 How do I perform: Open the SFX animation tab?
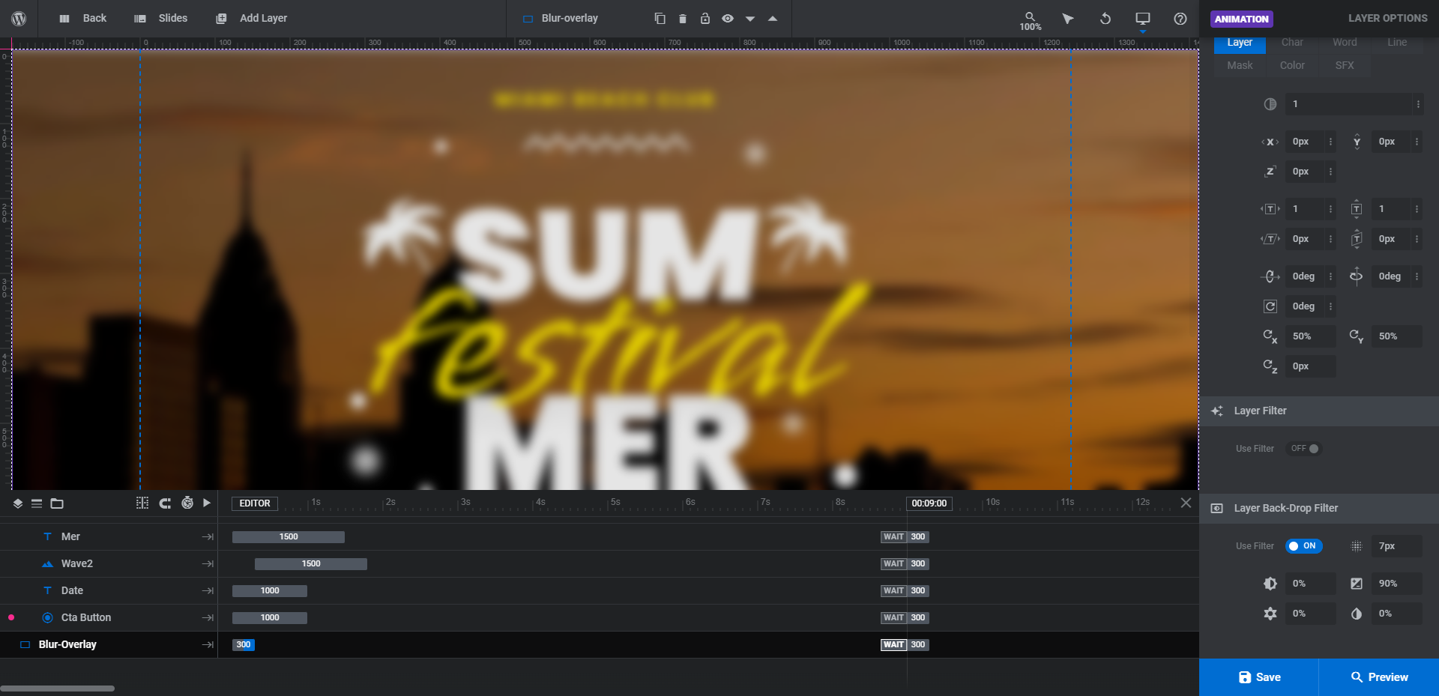[1345, 65]
